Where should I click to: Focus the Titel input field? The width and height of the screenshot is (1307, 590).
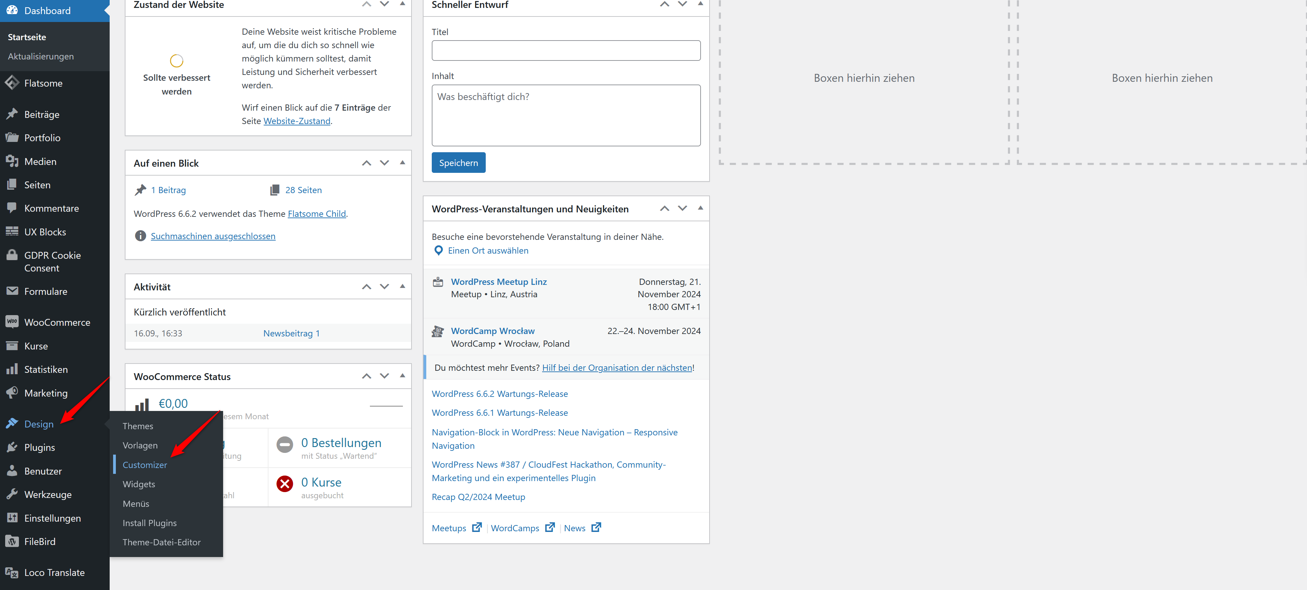(x=566, y=50)
